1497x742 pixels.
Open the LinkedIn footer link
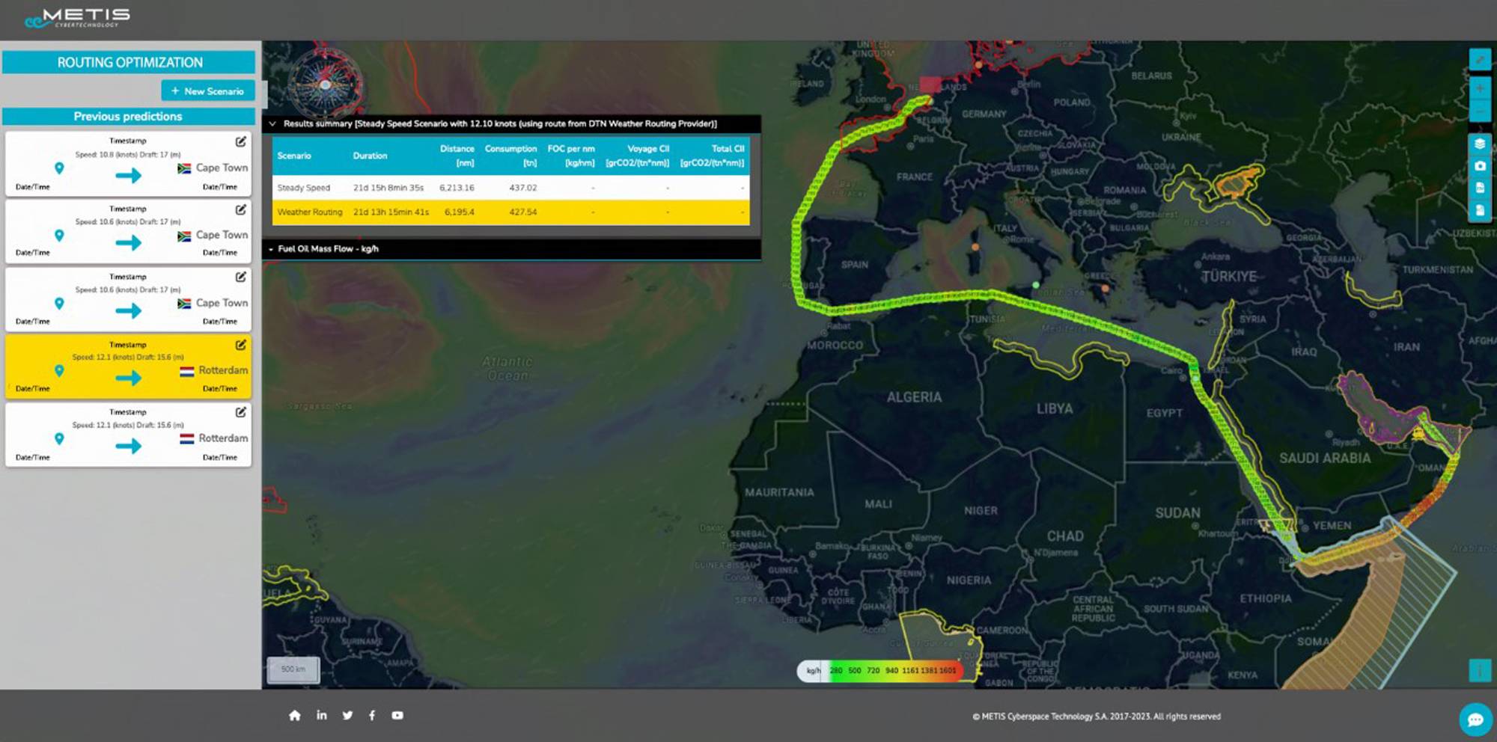[322, 716]
